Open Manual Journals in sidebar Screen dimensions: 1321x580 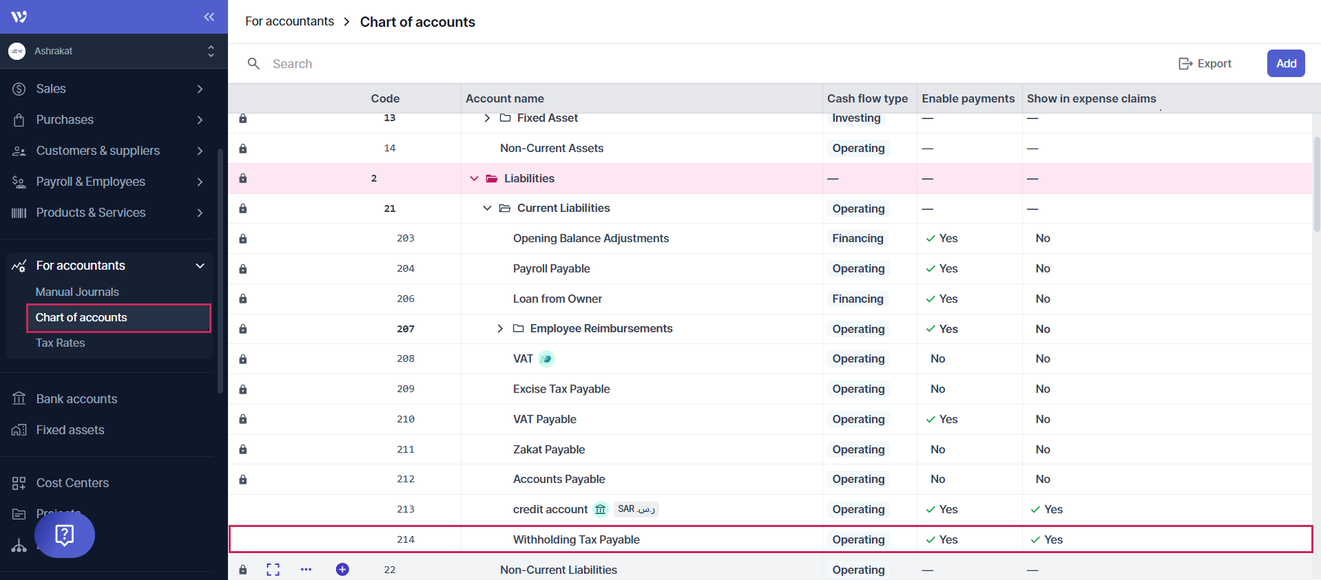click(x=77, y=292)
